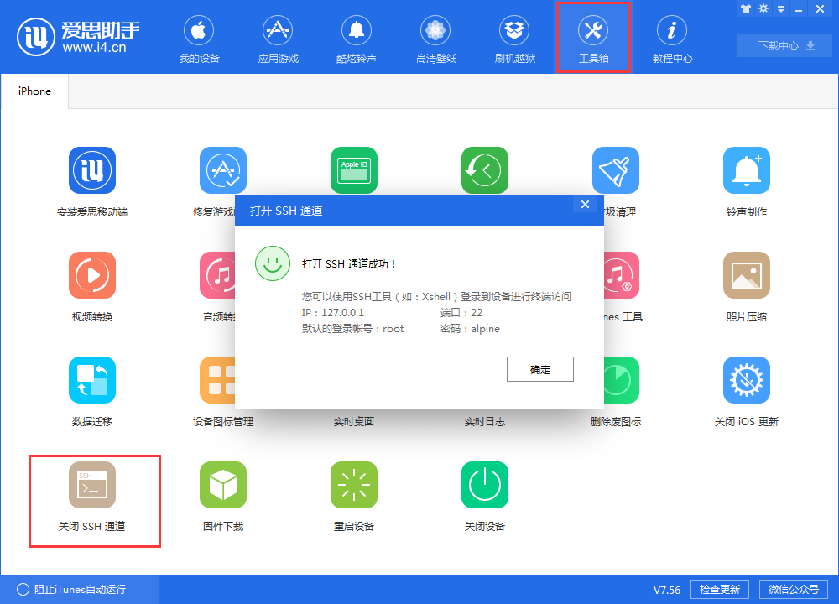This screenshot has height=604, width=839.
Task: Open 高清壁纸 wallpapers section
Action: pyautogui.click(x=435, y=39)
